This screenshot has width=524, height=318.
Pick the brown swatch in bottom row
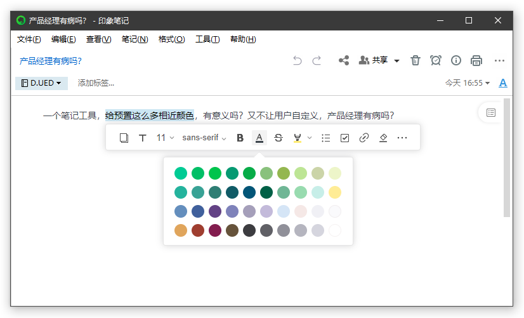point(232,230)
